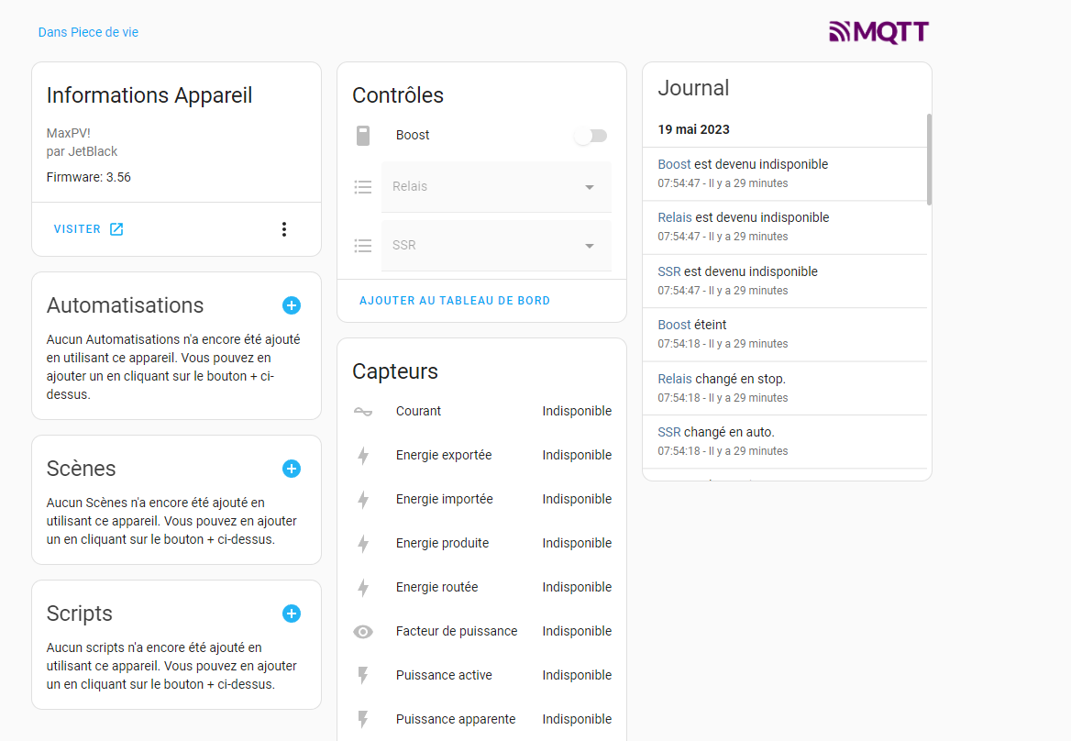
Task: Click AJOUTER AU TABLEAU DE BORD button
Action: [x=455, y=301]
